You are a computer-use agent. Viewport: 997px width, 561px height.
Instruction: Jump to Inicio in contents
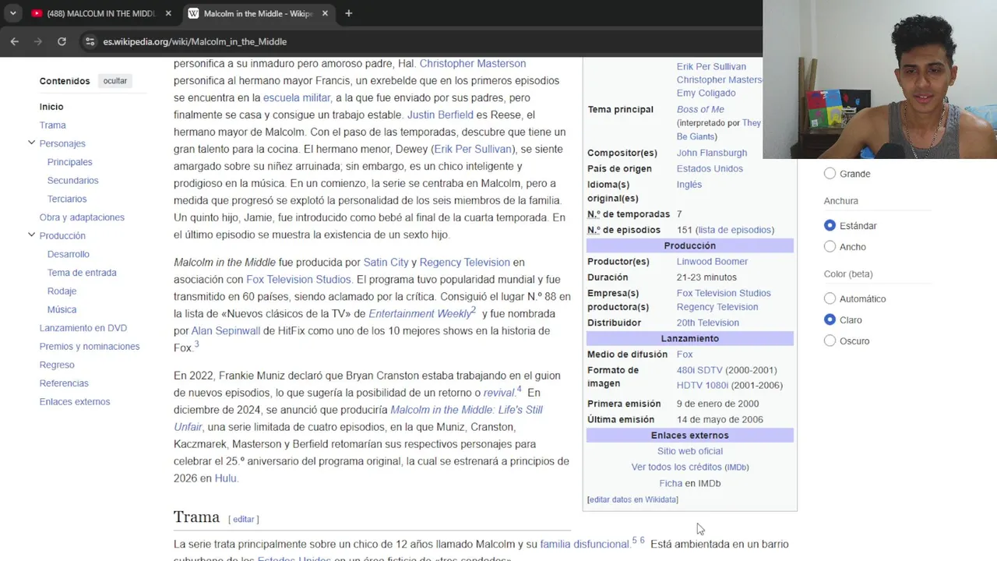tap(51, 107)
